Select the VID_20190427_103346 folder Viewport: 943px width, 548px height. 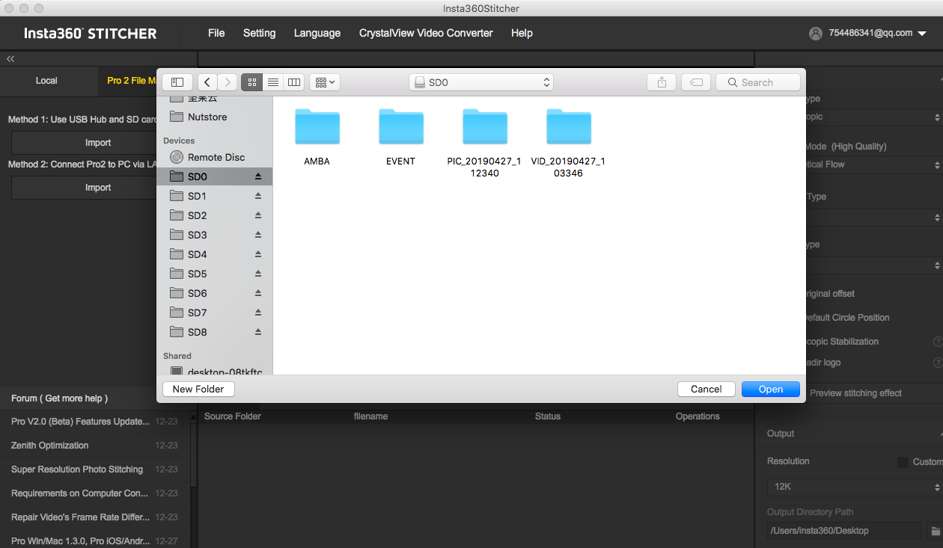(568, 143)
